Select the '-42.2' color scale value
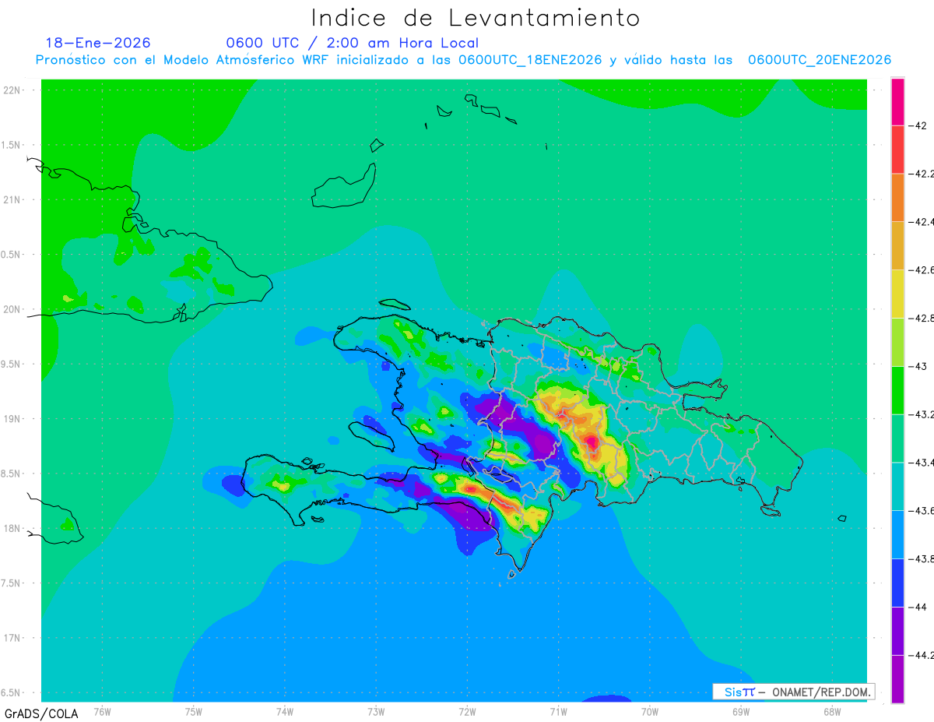Viewport: 934px width, 722px height. click(x=921, y=174)
